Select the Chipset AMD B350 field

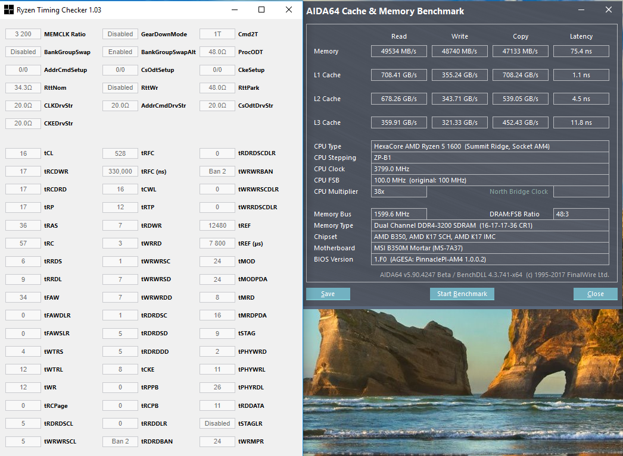pos(490,237)
